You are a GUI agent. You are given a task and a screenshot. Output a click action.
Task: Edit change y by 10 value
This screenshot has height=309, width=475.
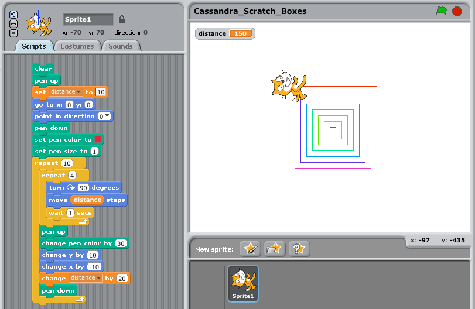click(x=93, y=255)
